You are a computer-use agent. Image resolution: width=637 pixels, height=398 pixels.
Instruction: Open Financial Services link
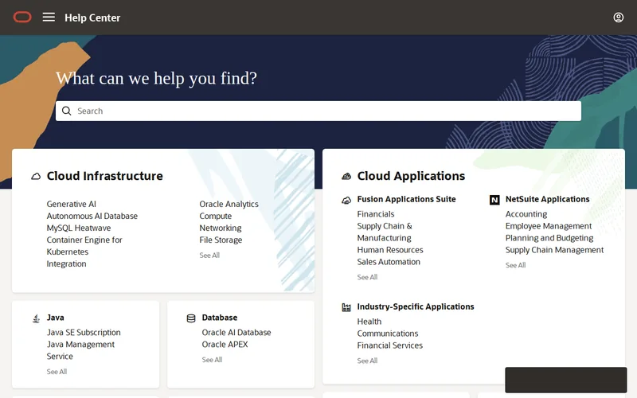[390, 345]
